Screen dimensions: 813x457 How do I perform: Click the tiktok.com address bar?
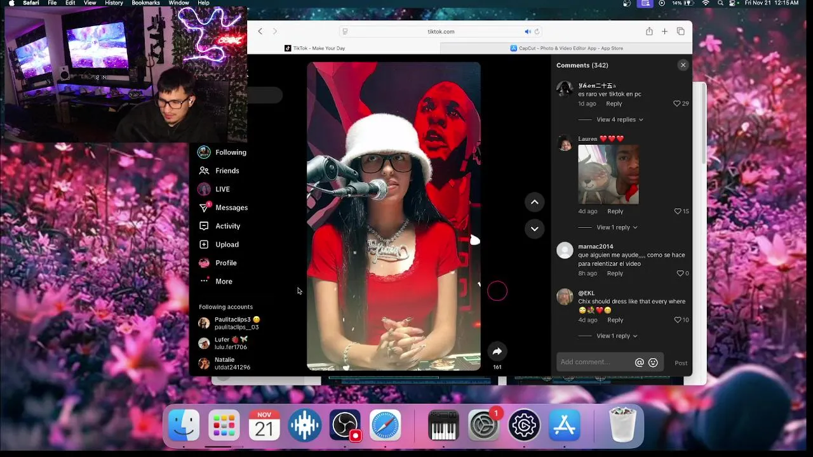(441, 31)
